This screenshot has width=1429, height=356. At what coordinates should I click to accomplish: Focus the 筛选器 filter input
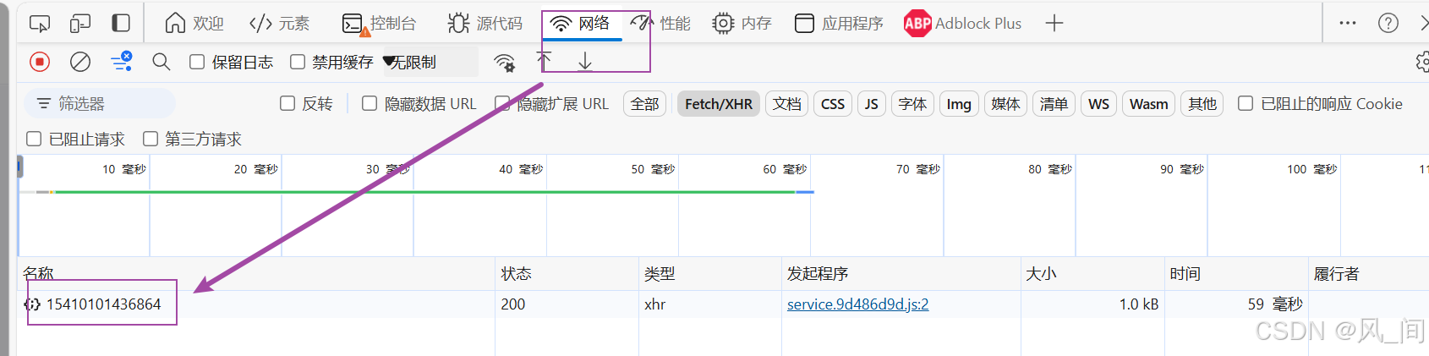coord(100,103)
